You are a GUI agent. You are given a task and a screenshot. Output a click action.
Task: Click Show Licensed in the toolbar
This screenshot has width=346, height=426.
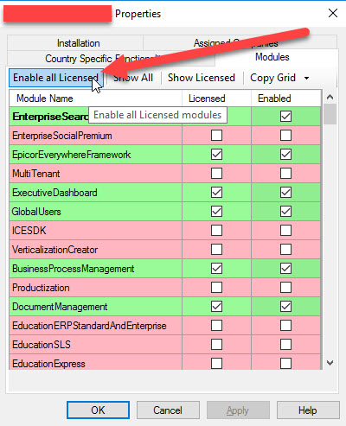point(202,78)
